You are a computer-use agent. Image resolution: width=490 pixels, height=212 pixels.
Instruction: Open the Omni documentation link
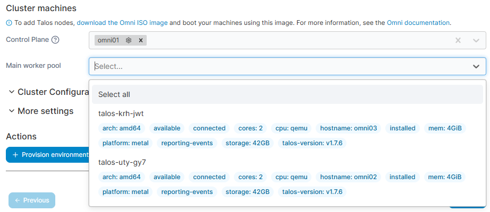click(418, 23)
